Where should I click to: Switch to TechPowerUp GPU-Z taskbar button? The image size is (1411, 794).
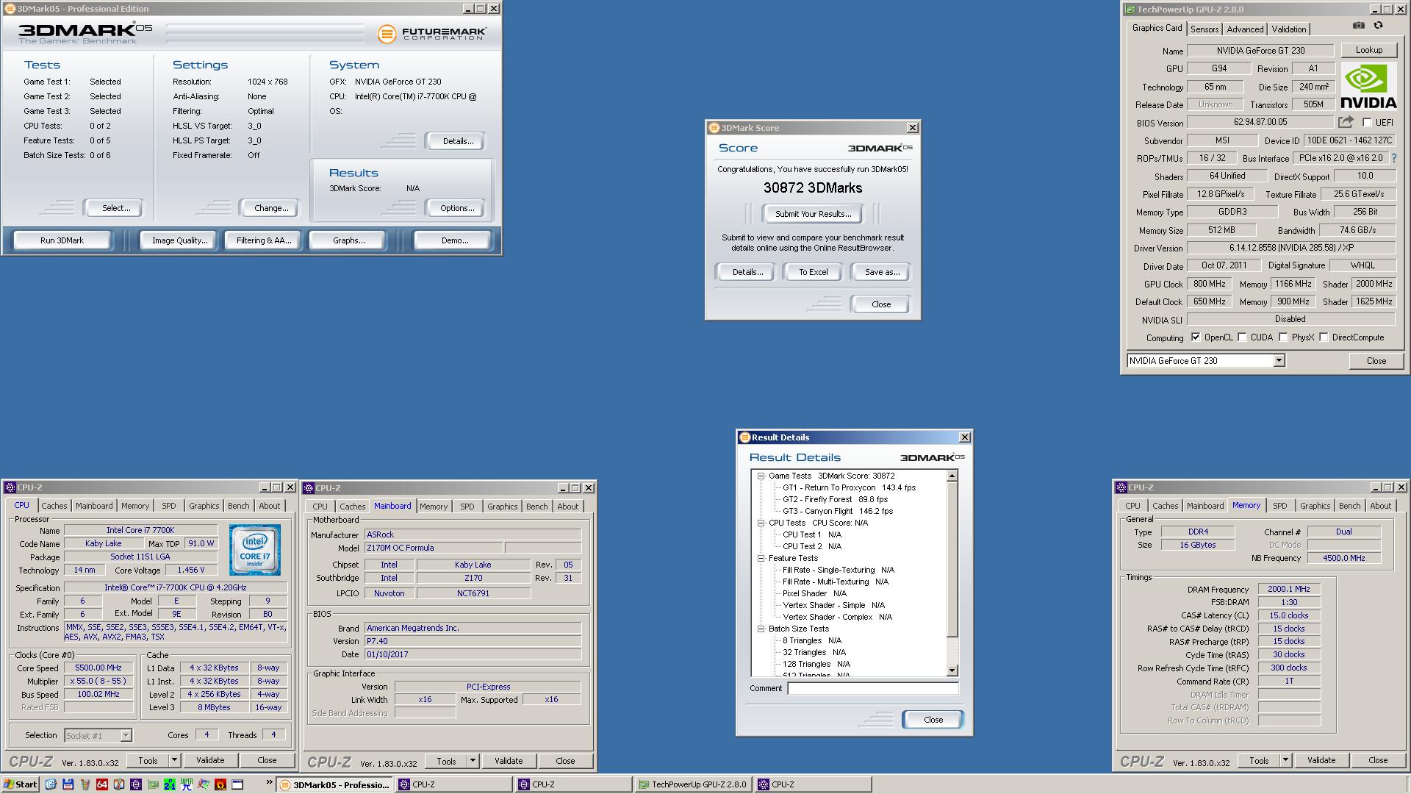692,784
